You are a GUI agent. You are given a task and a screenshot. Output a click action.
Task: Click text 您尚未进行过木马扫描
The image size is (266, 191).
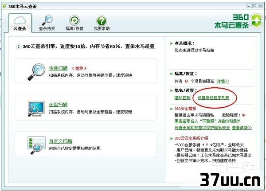tap(194, 50)
